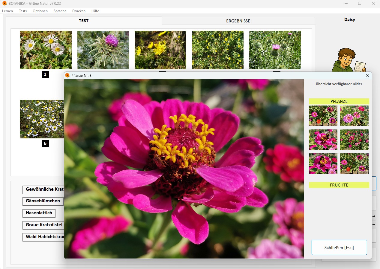Open the pink thistle photo among green spines
This screenshot has width=380, height=269.
tap(275, 50)
